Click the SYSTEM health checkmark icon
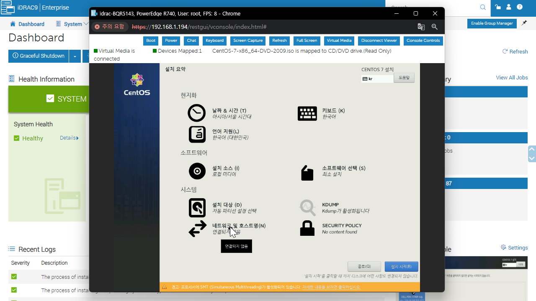Viewport: 536px width, 301px height. [50, 99]
